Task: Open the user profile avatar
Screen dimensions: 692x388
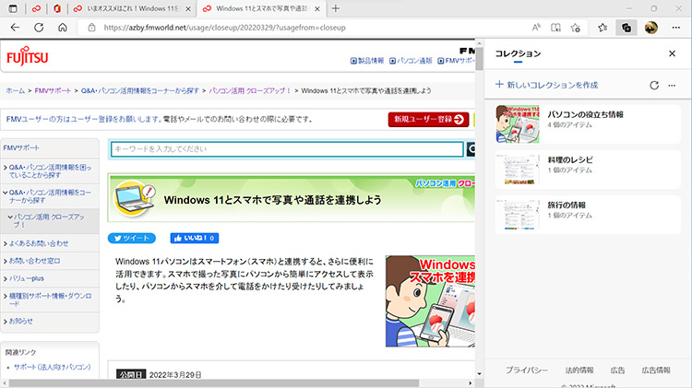Action: point(650,28)
